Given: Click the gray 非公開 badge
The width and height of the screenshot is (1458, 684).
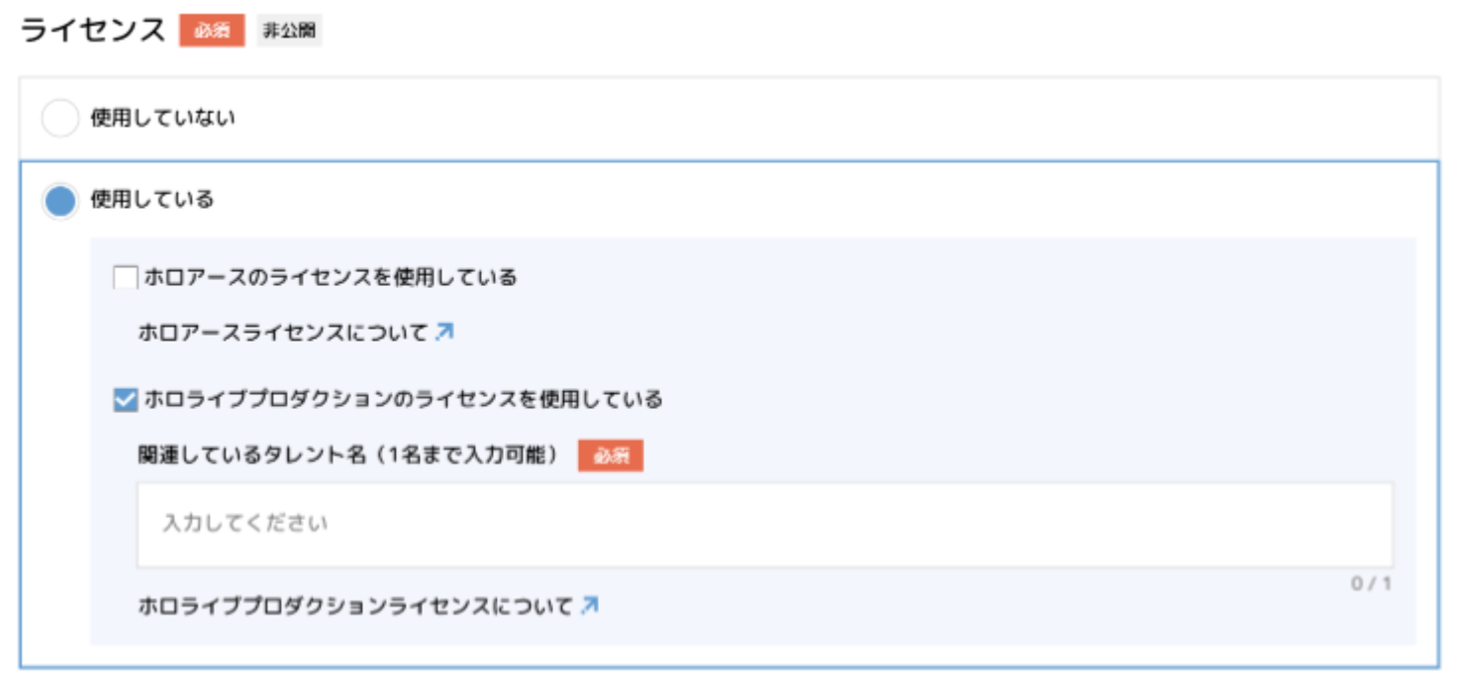Looking at the screenshot, I should tap(289, 31).
